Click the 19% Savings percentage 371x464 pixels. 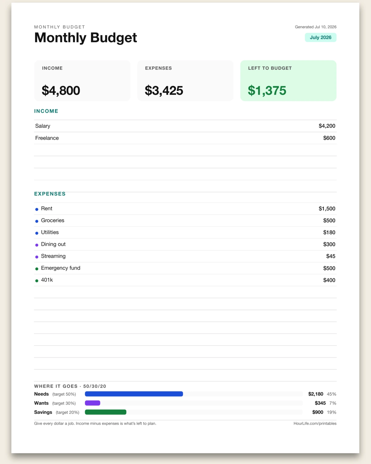click(x=331, y=412)
